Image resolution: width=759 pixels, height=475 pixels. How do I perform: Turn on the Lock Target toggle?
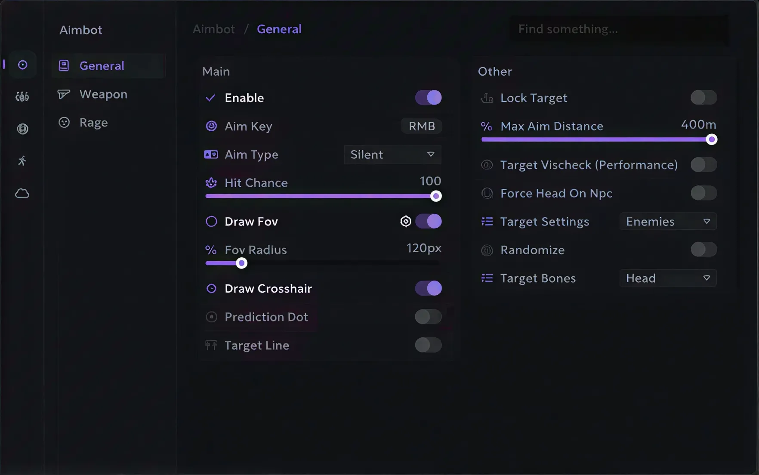(x=703, y=98)
